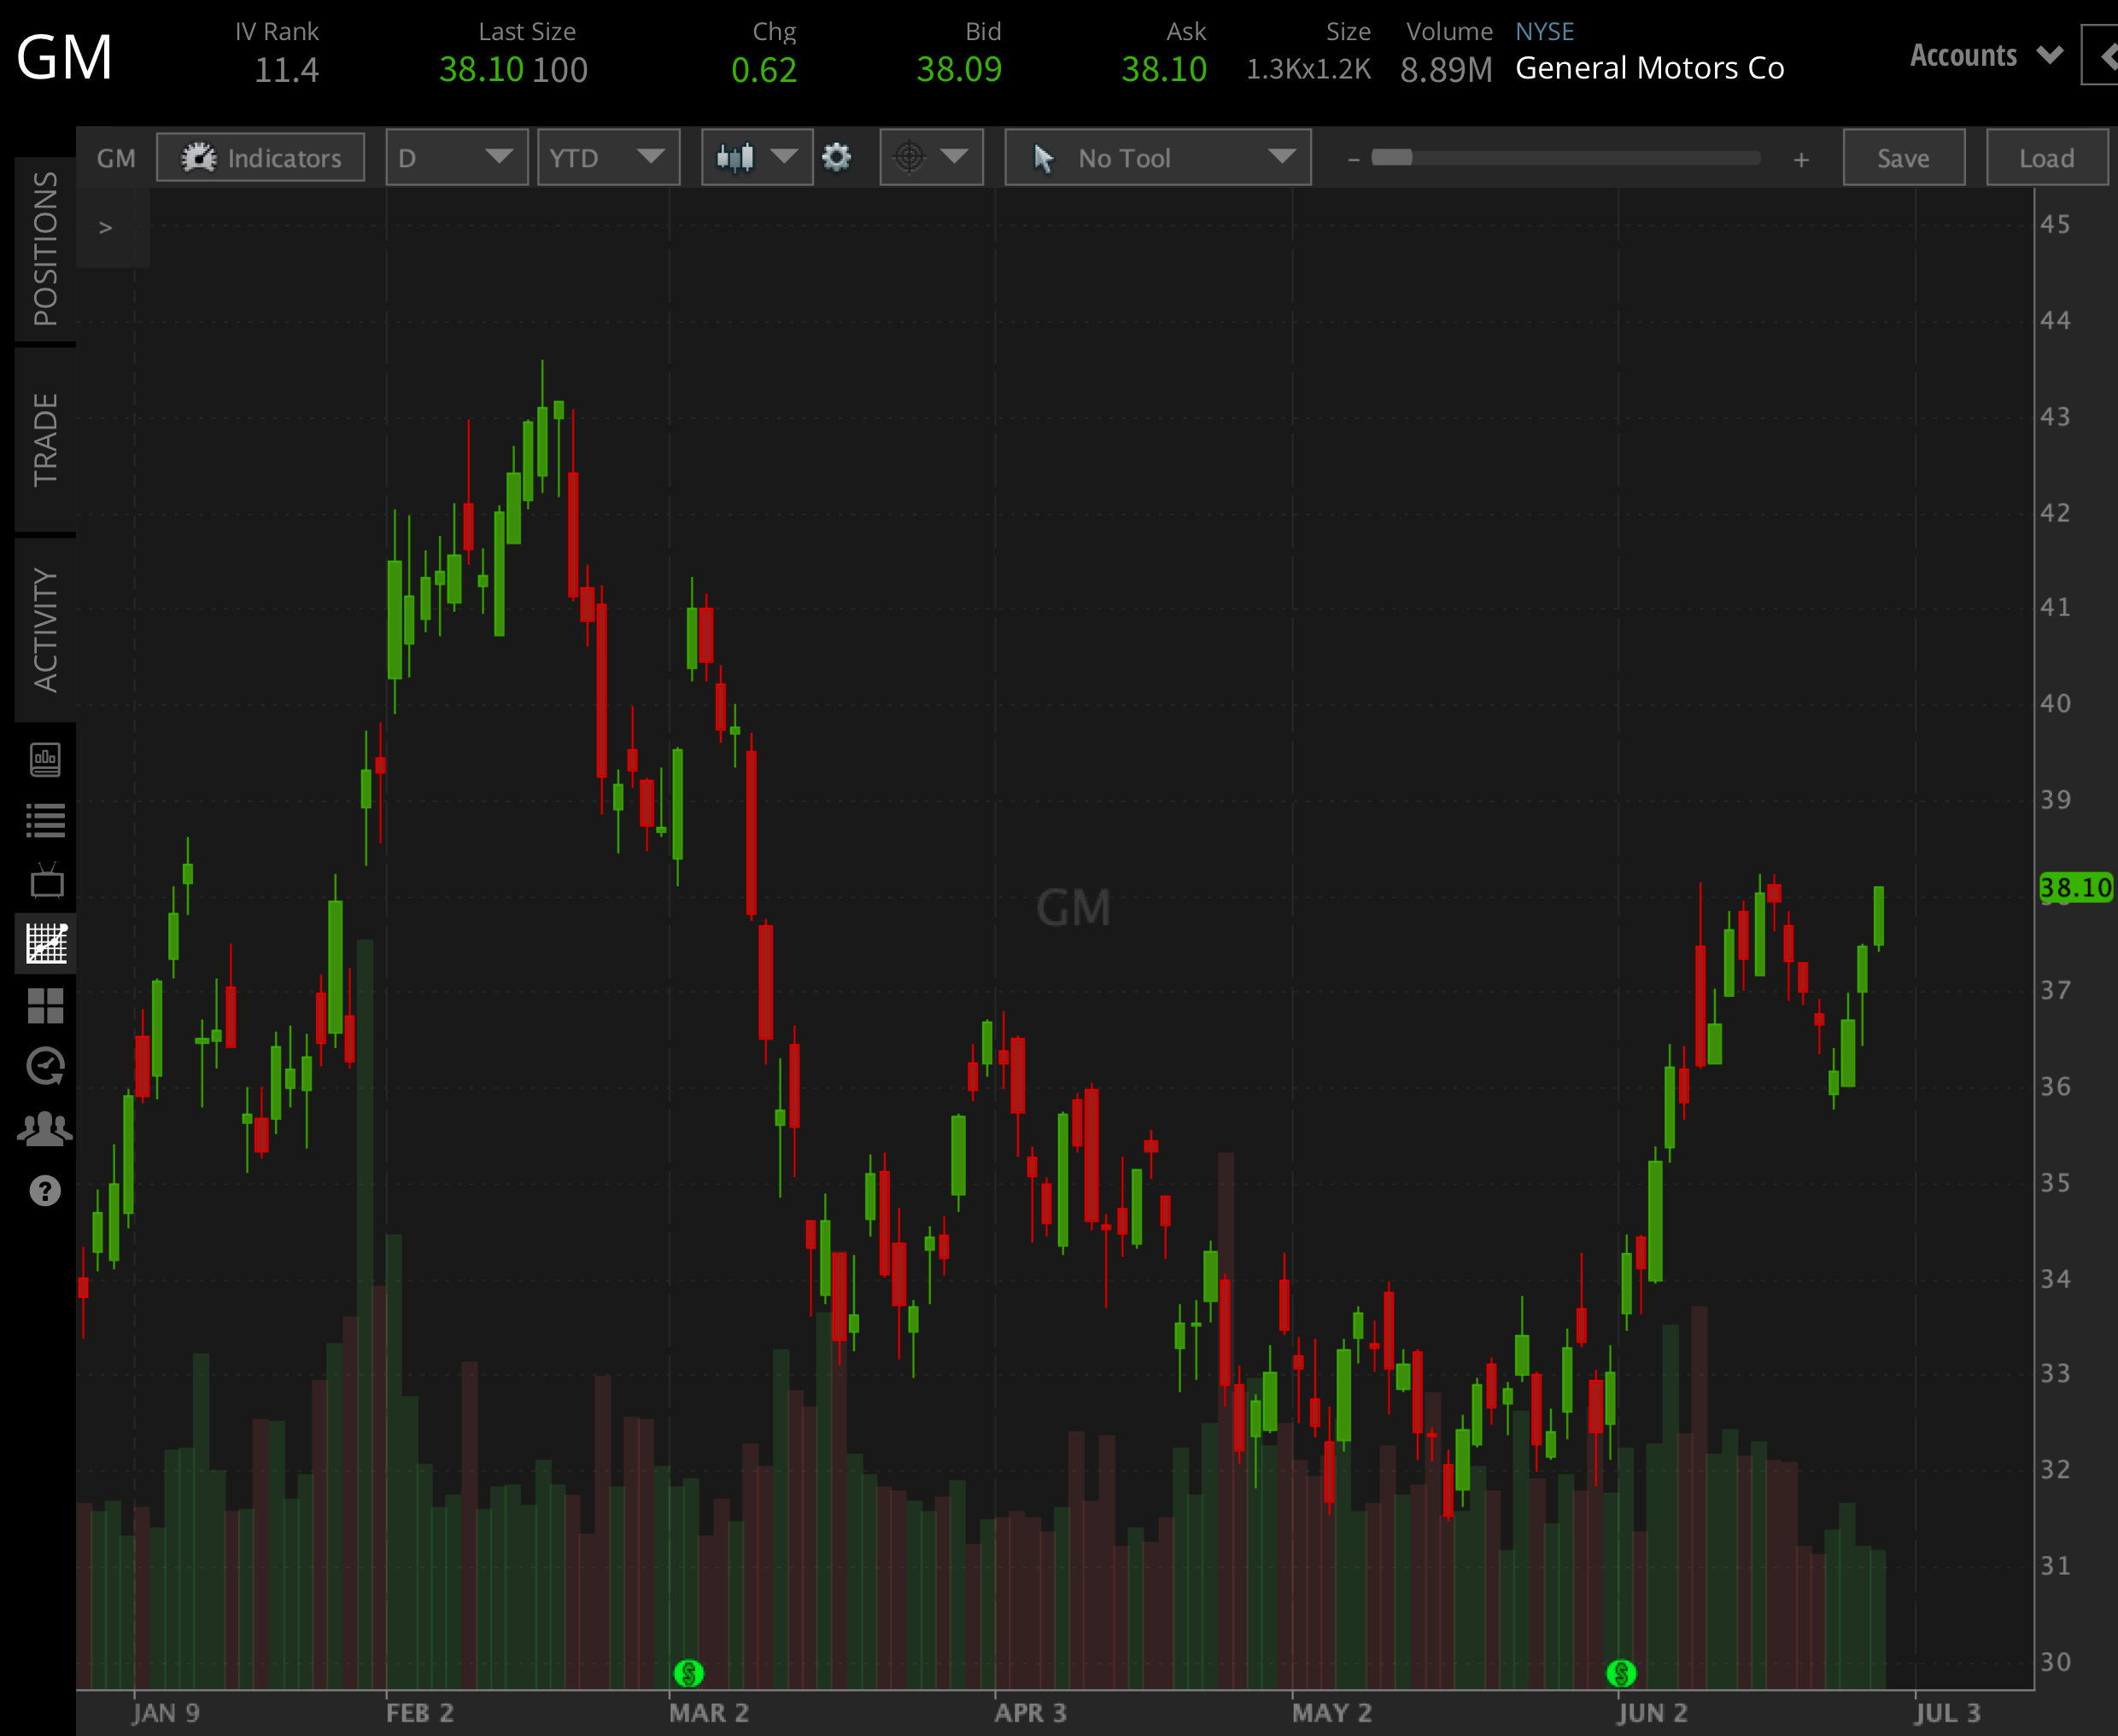The height and width of the screenshot is (1736, 2118).
Task: Click the Save chart button
Action: click(1903, 157)
